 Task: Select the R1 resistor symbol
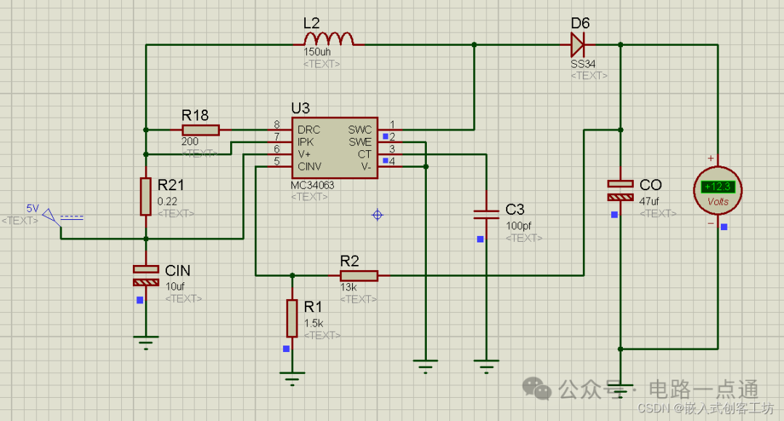292,319
